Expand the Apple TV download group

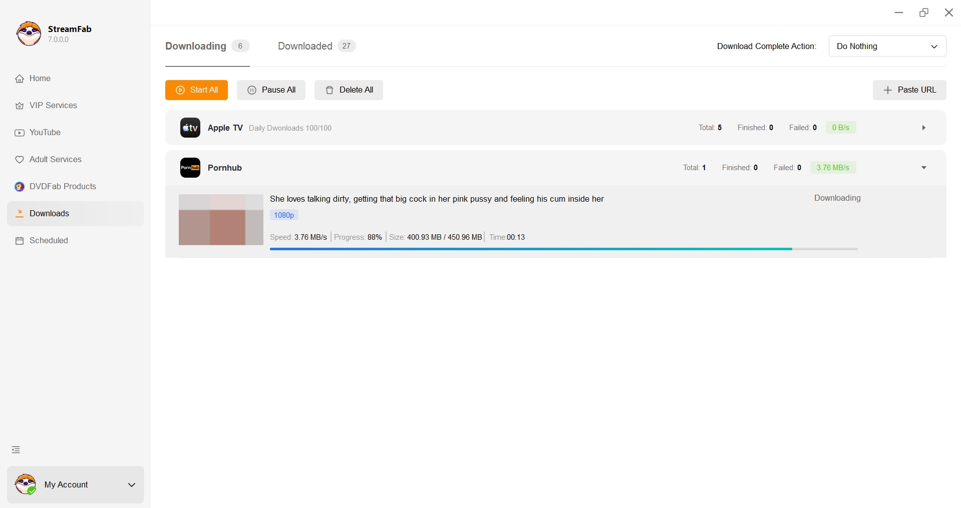pos(923,128)
